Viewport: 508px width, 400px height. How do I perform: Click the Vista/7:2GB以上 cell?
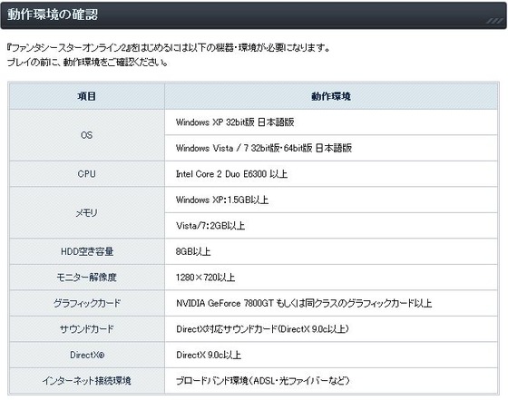[331, 226]
